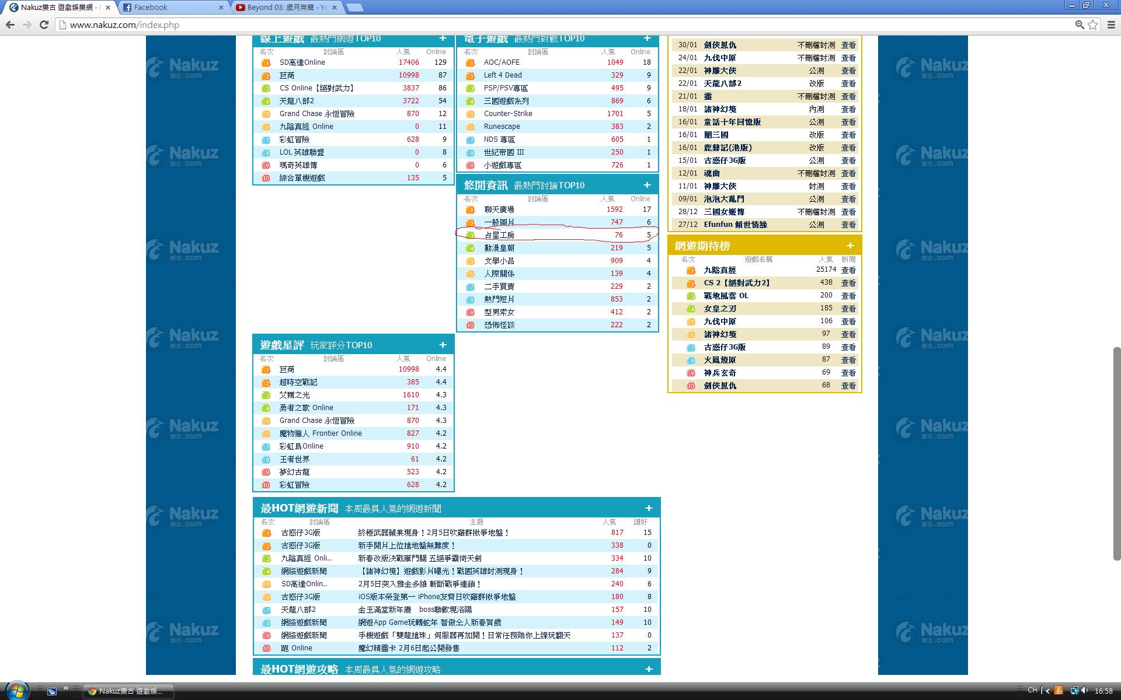Screen dimensions: 1121x700
Task: Open the 動漫皇朝 forum link
Action: click(x=499, y=248)
